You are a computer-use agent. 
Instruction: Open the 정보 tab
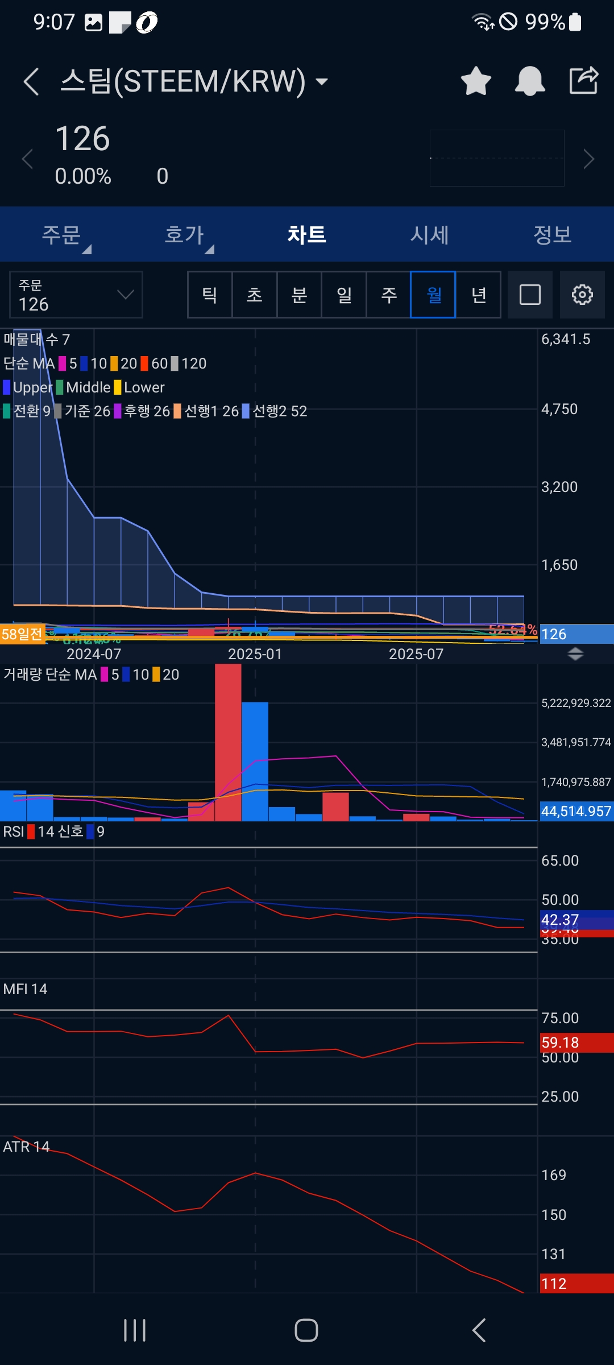553,235
